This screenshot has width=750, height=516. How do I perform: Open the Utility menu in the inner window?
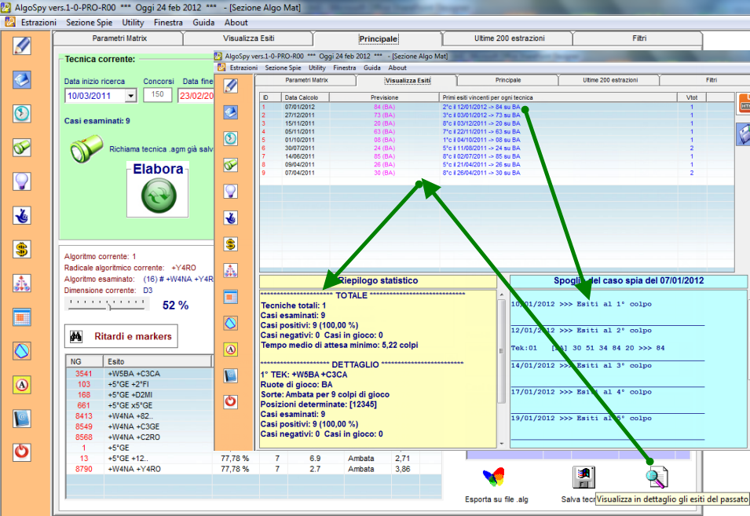click(x=317, y=68)
